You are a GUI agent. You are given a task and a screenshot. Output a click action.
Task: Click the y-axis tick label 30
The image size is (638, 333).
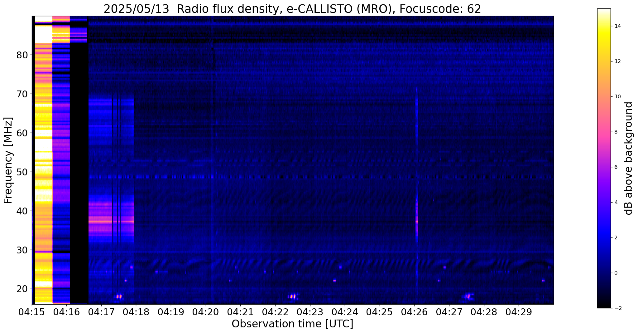[22, 250]
